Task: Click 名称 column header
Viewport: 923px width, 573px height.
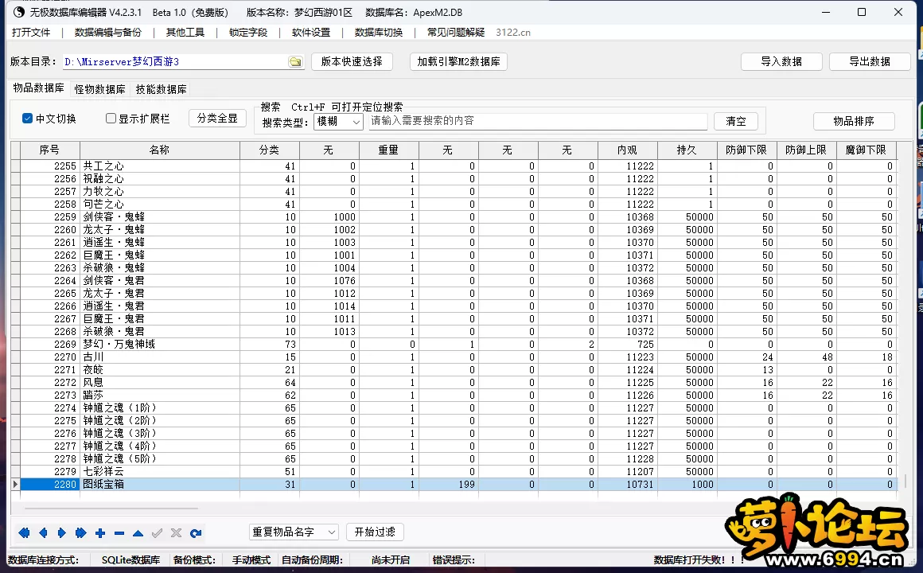Action: 159,150
